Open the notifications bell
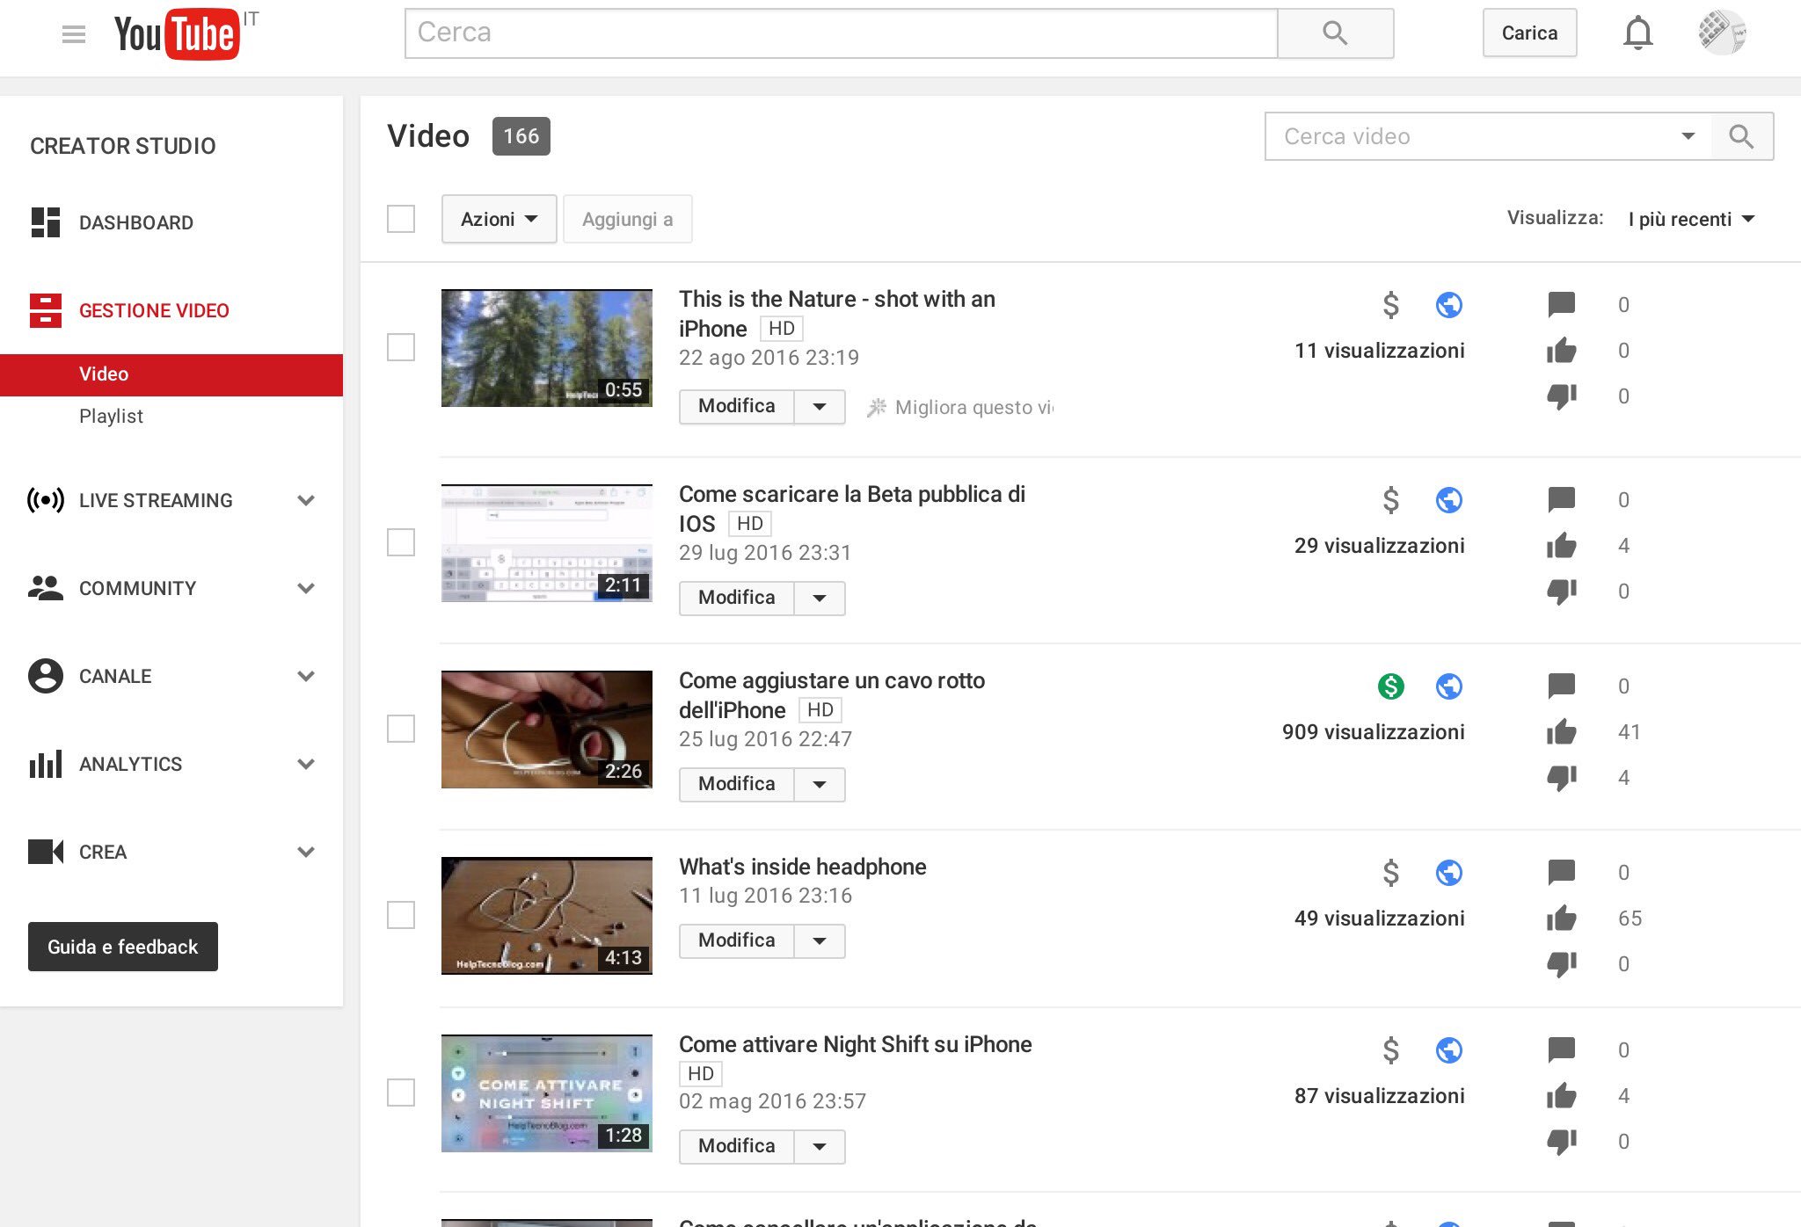1801x1227 pixels. [x=1637, y=33]
